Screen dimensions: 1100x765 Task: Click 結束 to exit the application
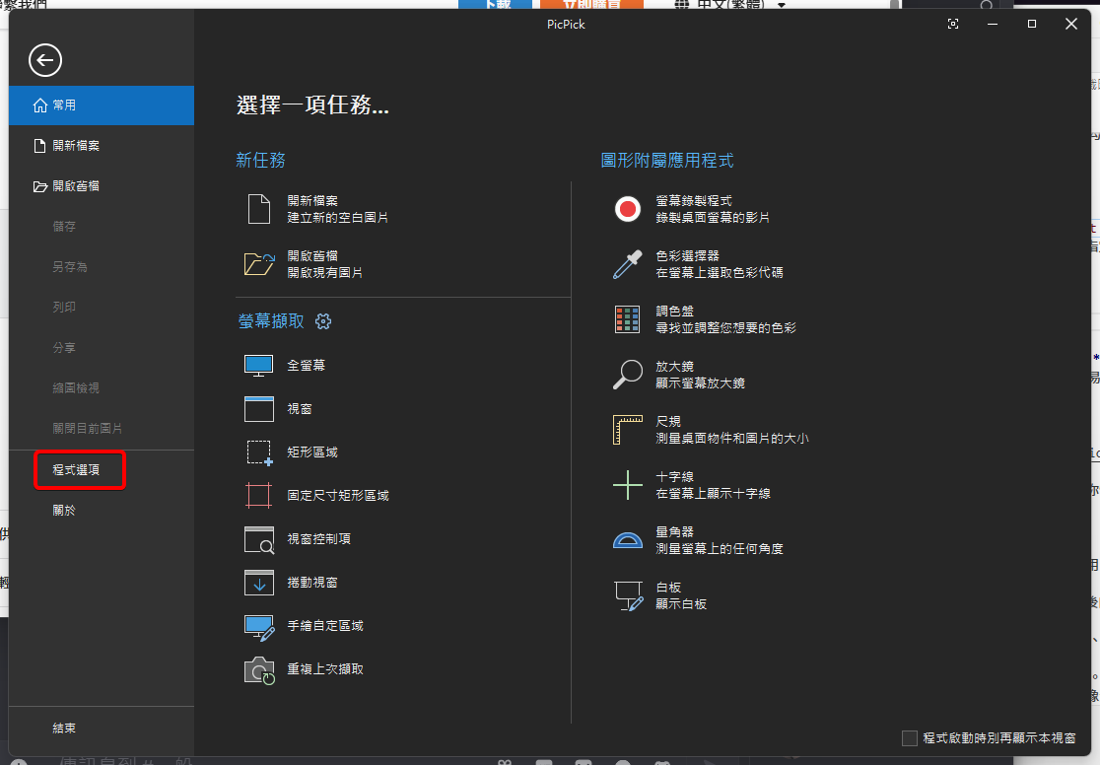(x=61, y=728)
